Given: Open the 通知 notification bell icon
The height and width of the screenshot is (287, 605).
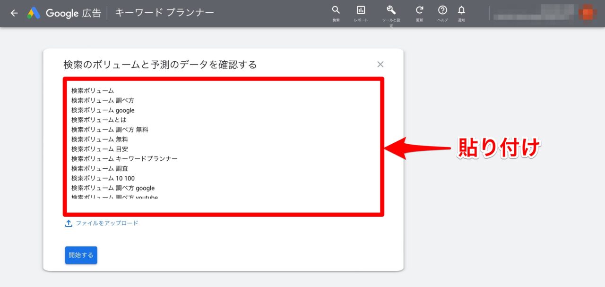Looking at the screenshot, I should click(x=462, y=9).
